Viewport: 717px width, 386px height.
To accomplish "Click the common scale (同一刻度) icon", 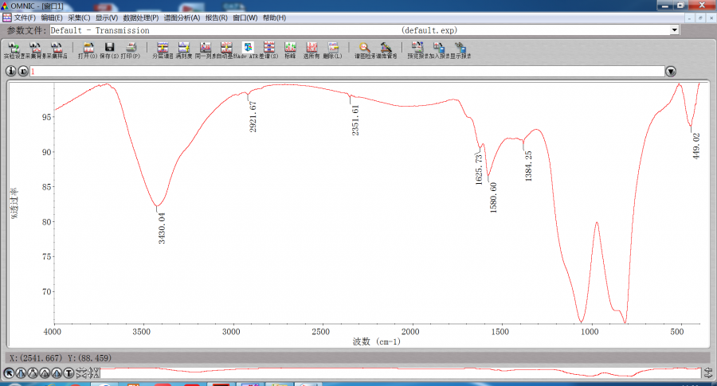I will click(206, 50).
